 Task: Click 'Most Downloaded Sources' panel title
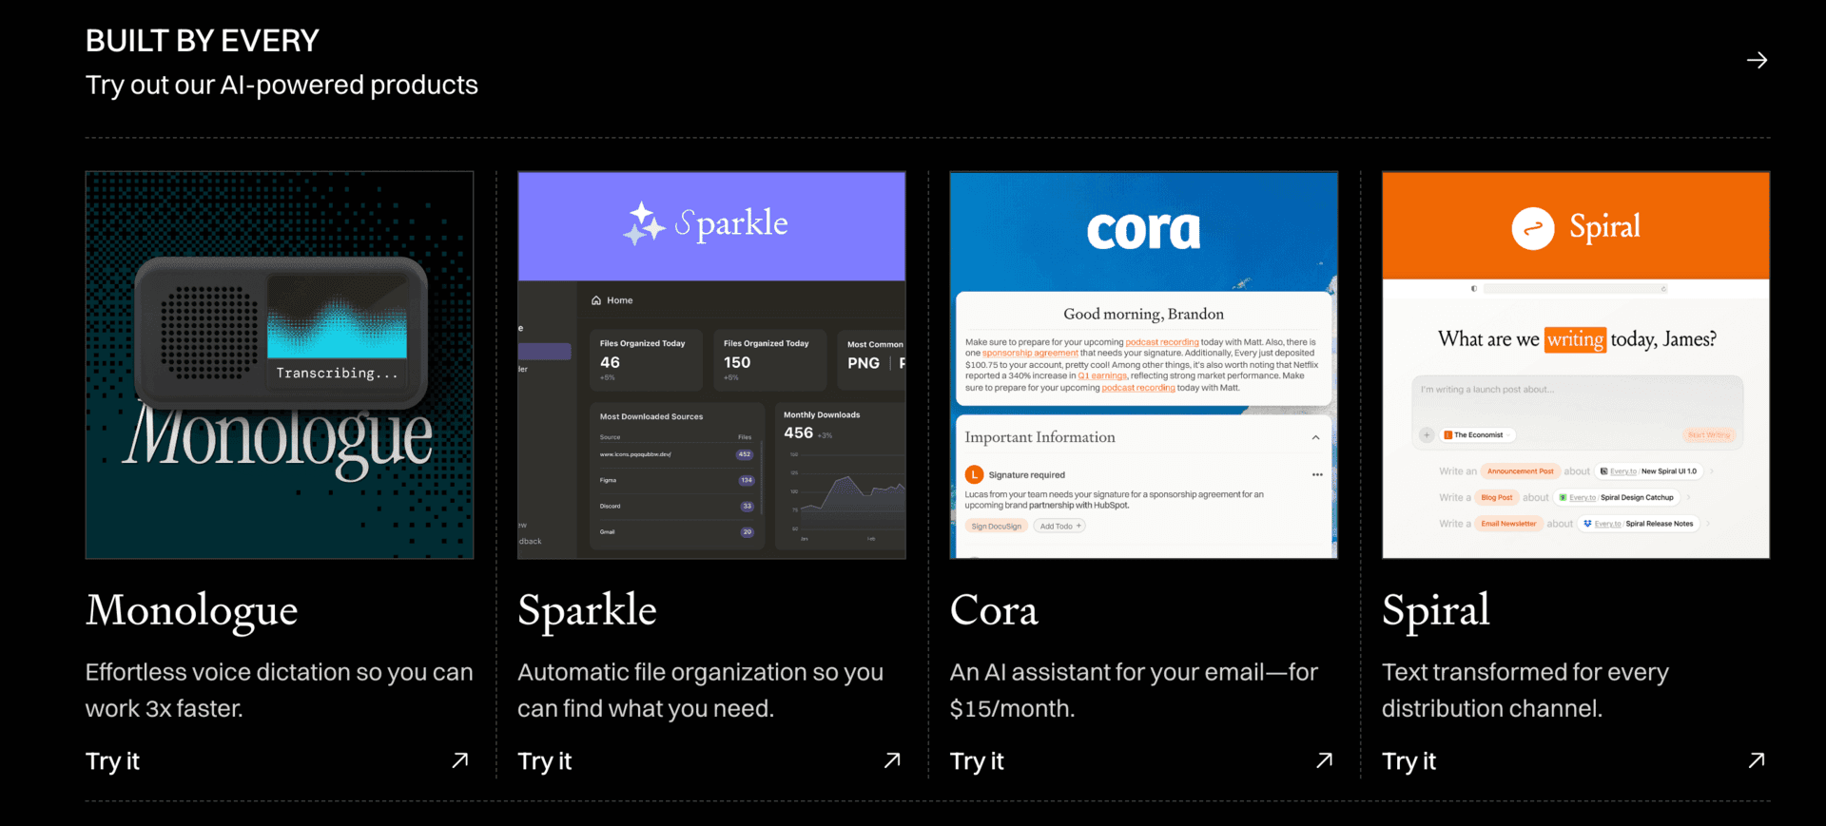coord(651,416)
